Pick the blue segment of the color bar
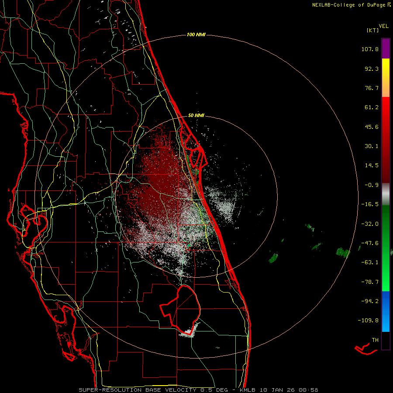This screenshot has width=393, height=393. [x=386, y=311]
